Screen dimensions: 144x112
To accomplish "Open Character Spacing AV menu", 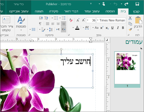I will point(86,28).
